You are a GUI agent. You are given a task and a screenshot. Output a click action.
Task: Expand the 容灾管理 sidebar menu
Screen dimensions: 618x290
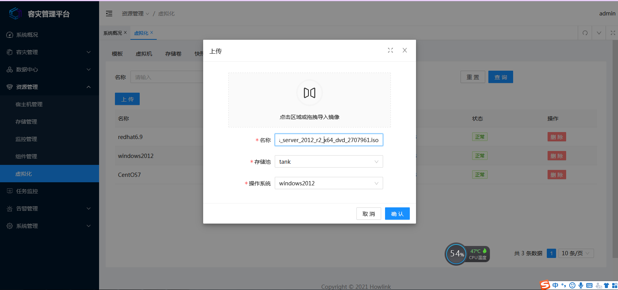coord(50,52)
